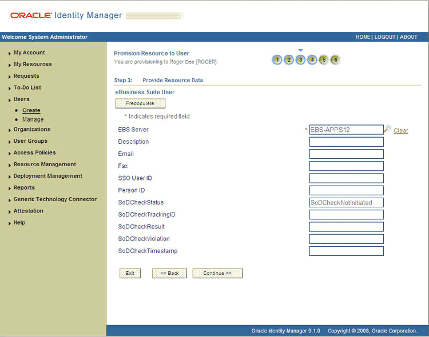429x337 pixels.
Task: Focus the EBS Server field
Action: (347, 130)
